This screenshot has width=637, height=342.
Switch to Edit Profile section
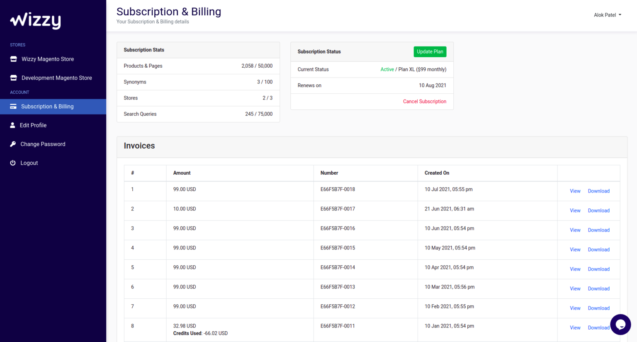[x=33, y=125]
